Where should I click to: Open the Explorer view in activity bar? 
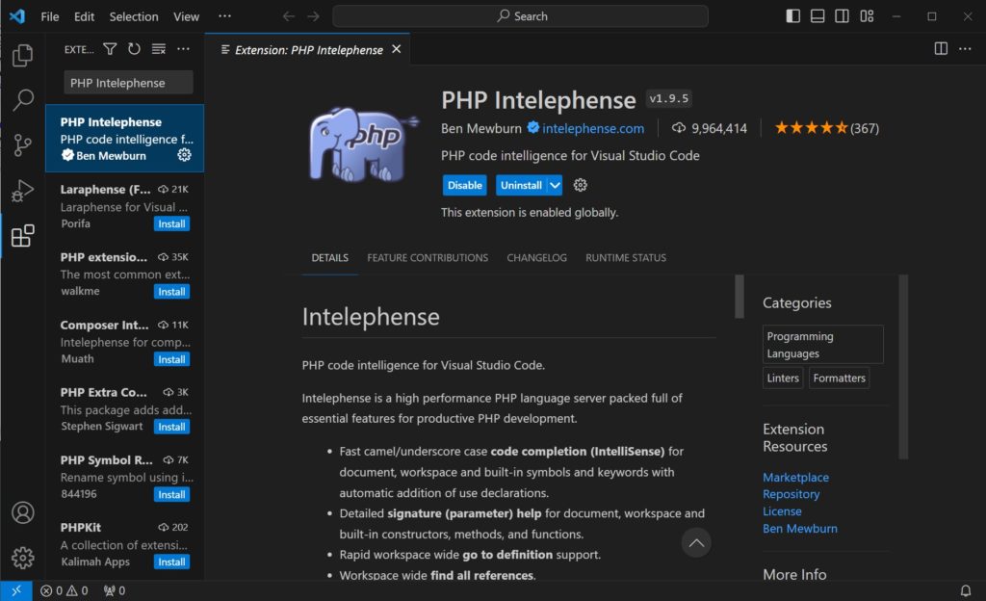tap(23, 55)
